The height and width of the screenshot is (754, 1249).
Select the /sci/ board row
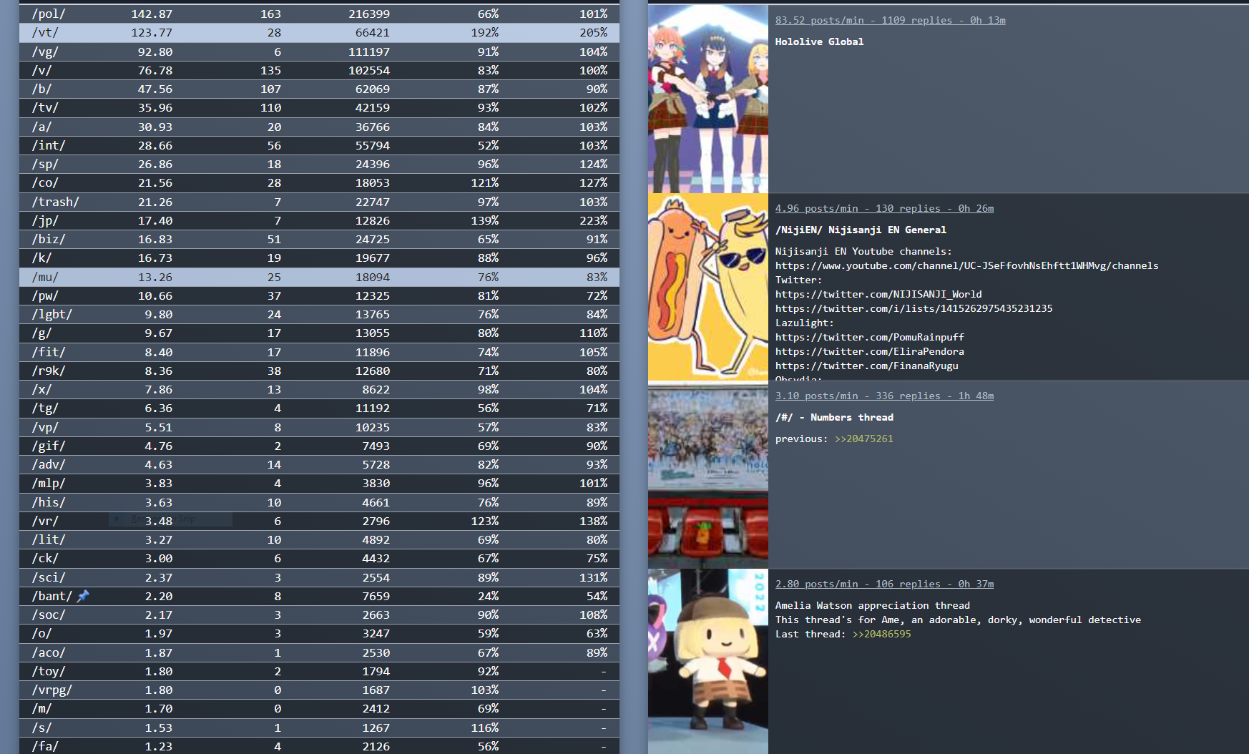click(x=319, y=577)
